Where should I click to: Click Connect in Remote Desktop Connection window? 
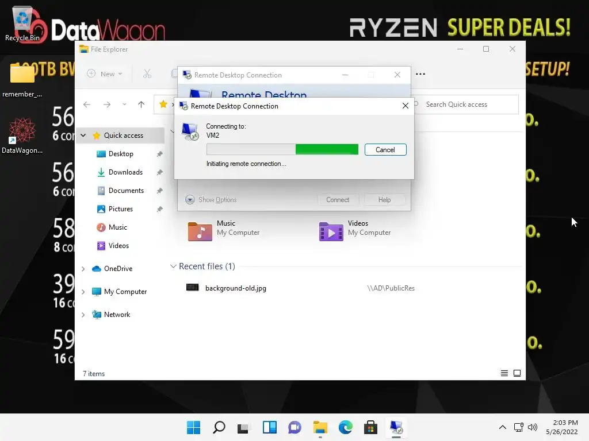338,199
